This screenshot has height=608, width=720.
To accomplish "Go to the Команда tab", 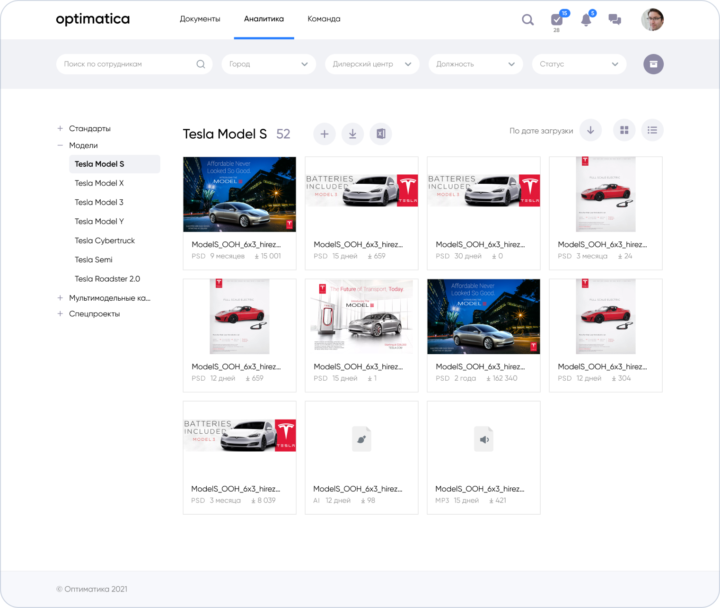I will tap(324, 19).
